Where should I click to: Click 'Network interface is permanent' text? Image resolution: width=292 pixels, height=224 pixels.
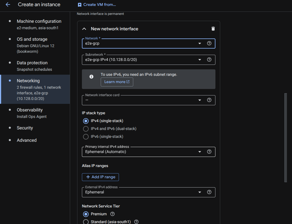click(x=100, y=14)
